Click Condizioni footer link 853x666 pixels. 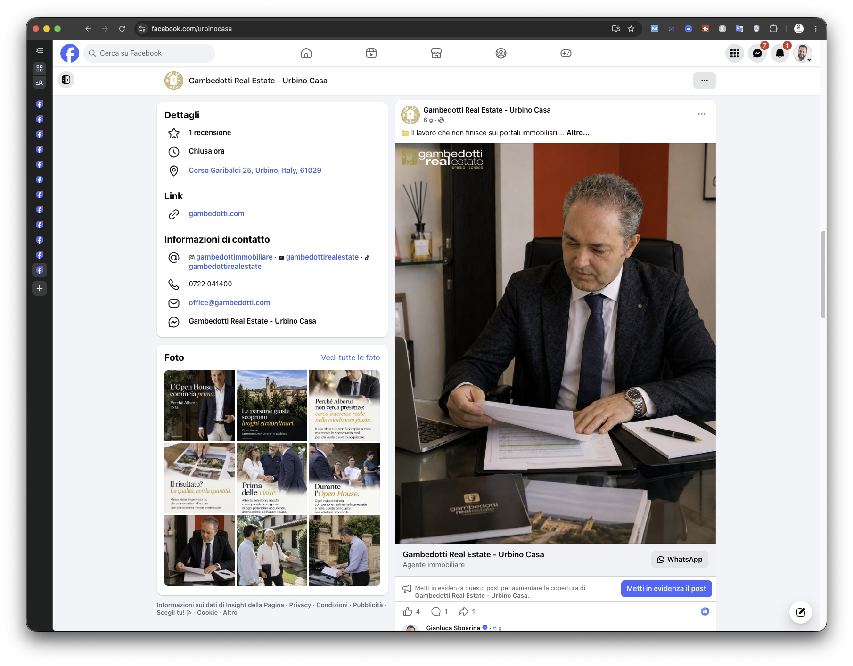coord(332,605)
